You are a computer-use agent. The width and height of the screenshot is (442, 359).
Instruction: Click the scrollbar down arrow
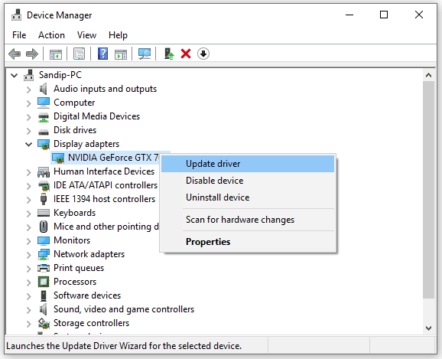coord(428,328)
